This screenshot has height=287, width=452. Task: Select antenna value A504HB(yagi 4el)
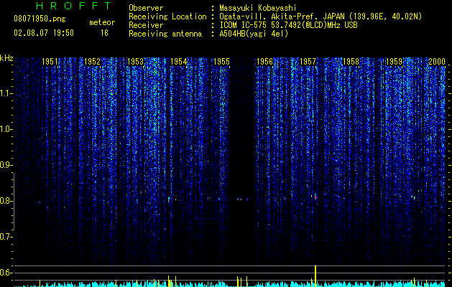click(x=254, y=34)
